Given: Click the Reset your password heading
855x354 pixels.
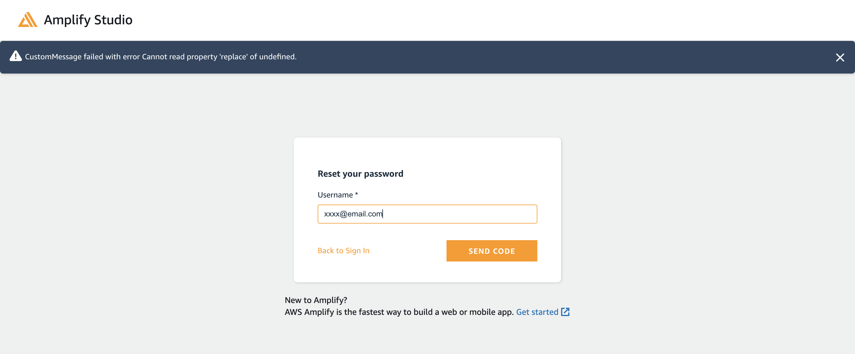Looking at the screenshot, I should (x=360, y=173).
